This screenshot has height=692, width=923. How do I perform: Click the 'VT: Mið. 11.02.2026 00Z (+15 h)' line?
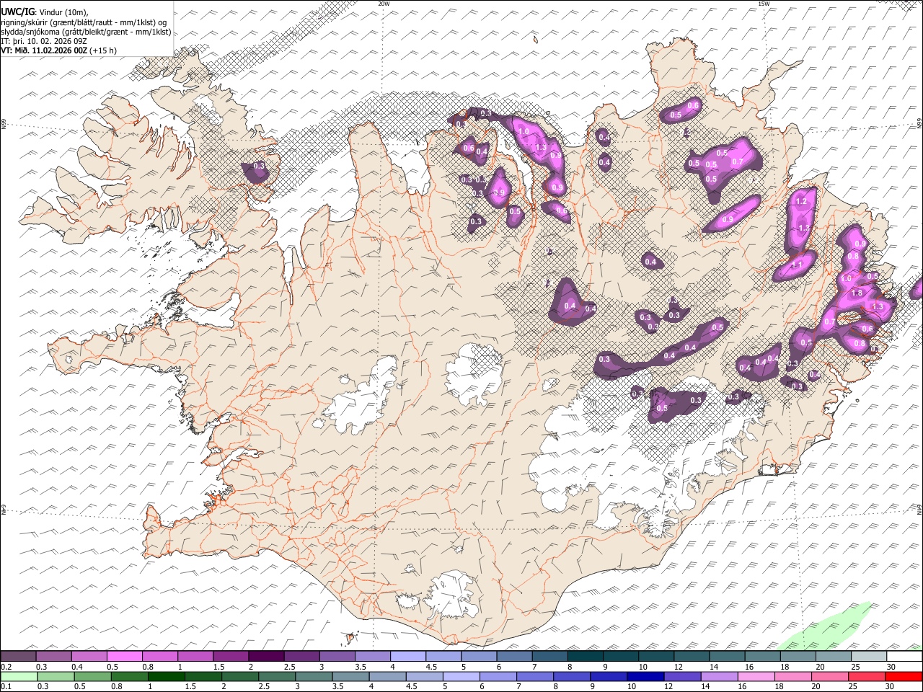click(x=58, y=50)
